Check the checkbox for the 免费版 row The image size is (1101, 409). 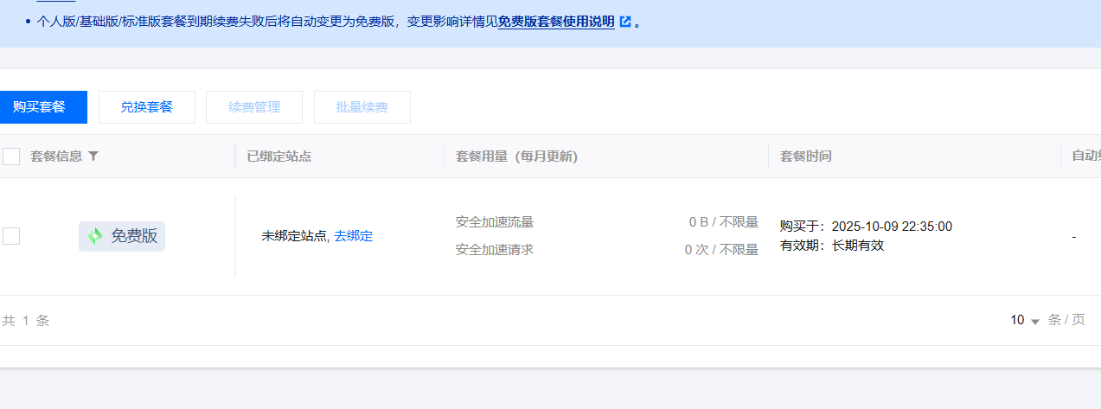[x=11, y=236]
